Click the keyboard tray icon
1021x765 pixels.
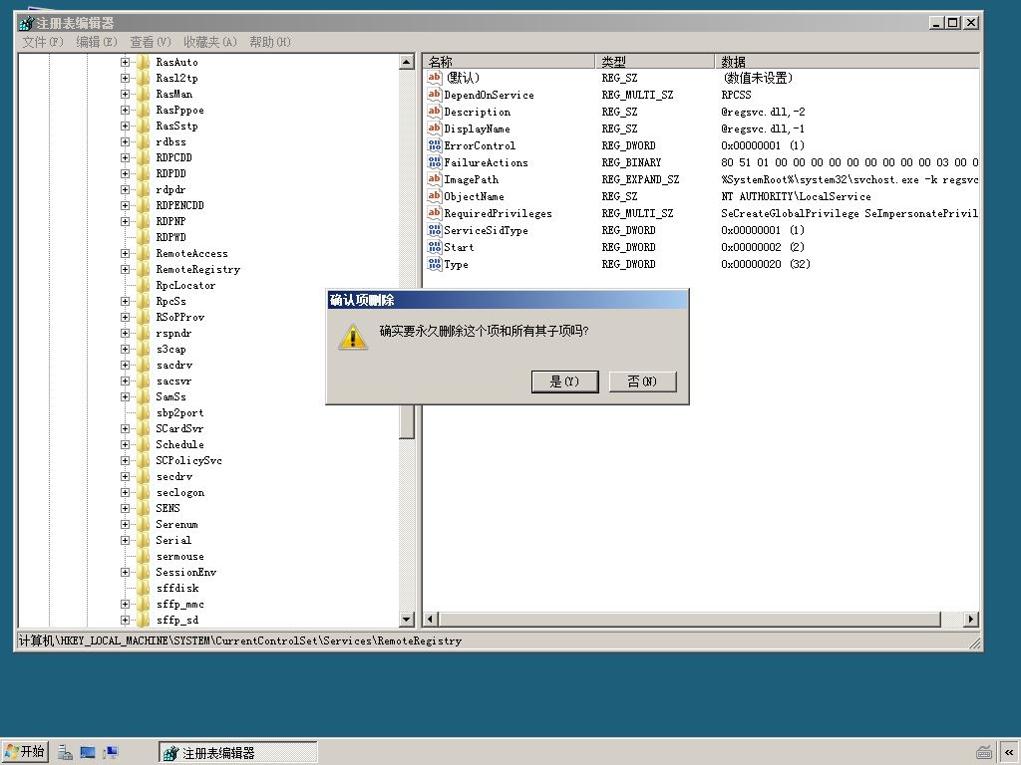click(984, 753)
